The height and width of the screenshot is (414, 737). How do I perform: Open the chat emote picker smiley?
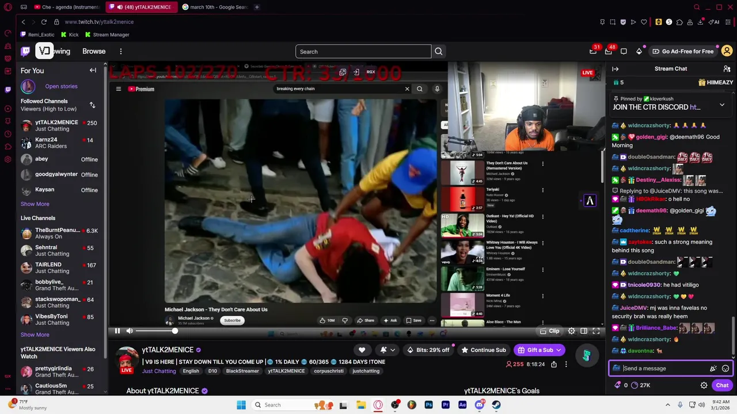pos(725,369)
